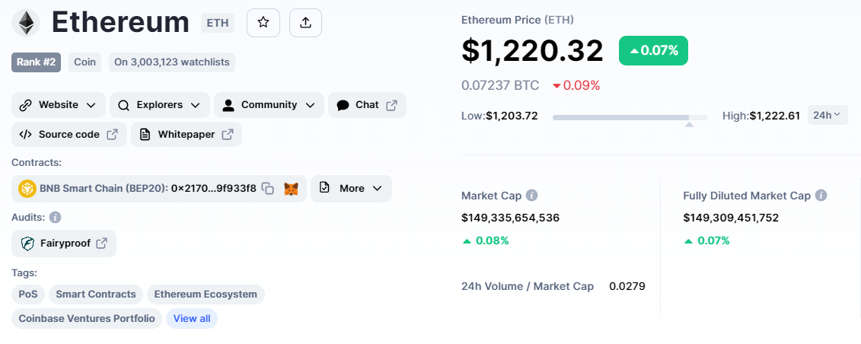Click the Chat speech bubble icon
The image size is (861, 344).
[343, 105]
